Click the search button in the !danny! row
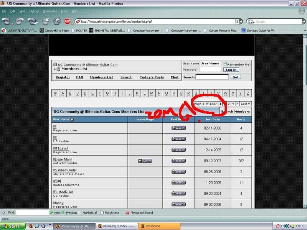The width and height of the screenshot is (307, 230). [x=178, y=204]
